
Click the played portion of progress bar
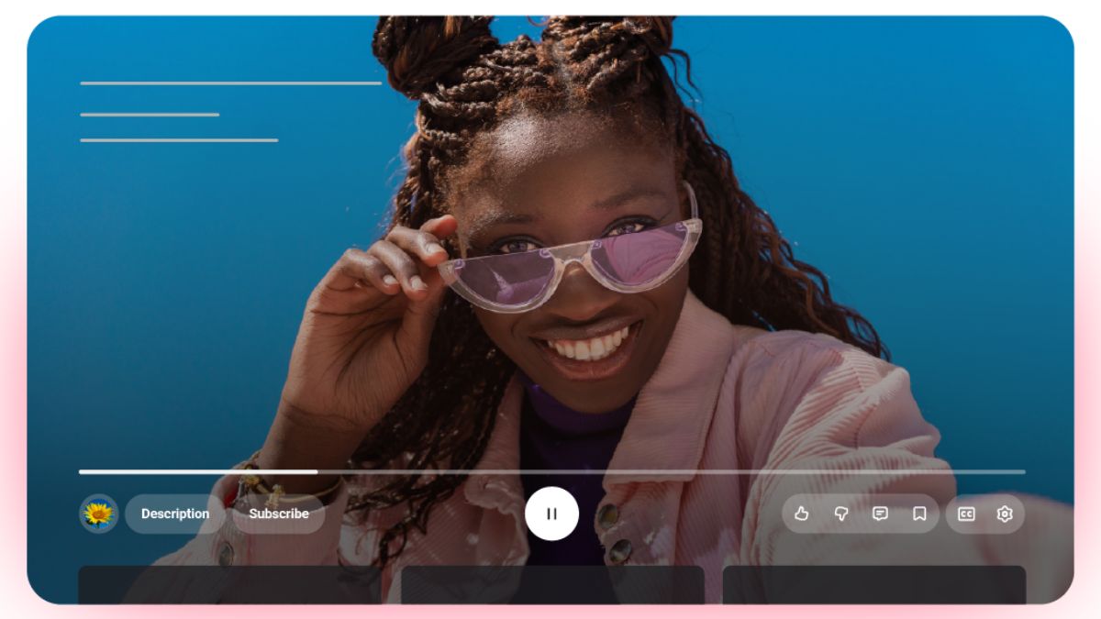(x=197, y=471)
